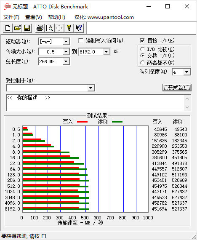
Task: Click the write value 151625
Action: click(159, 141)
